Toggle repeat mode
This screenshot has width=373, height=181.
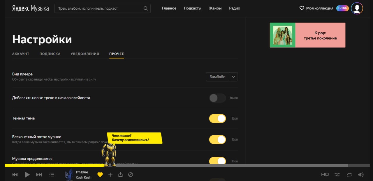tap(349, 175)
